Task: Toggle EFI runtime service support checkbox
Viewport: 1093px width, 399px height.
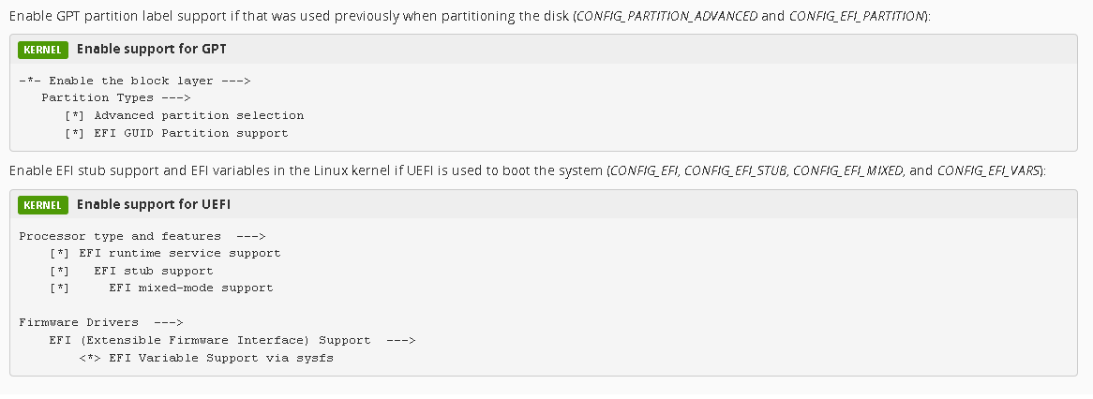Action: coord(59,254)
